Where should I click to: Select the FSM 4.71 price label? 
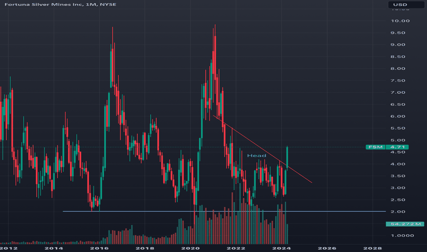387,147
